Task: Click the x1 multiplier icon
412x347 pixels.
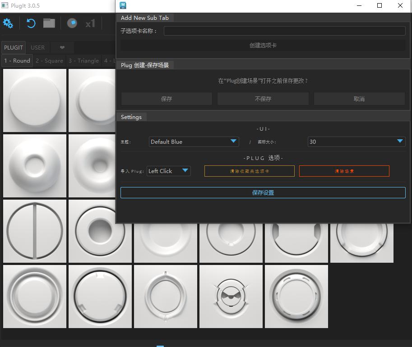Action: point(90,23)
